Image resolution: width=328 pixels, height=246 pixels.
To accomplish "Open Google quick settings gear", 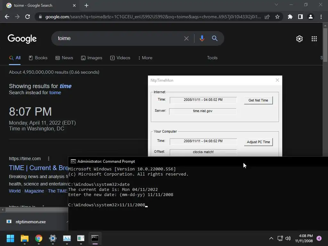I will tap(299, 39).
